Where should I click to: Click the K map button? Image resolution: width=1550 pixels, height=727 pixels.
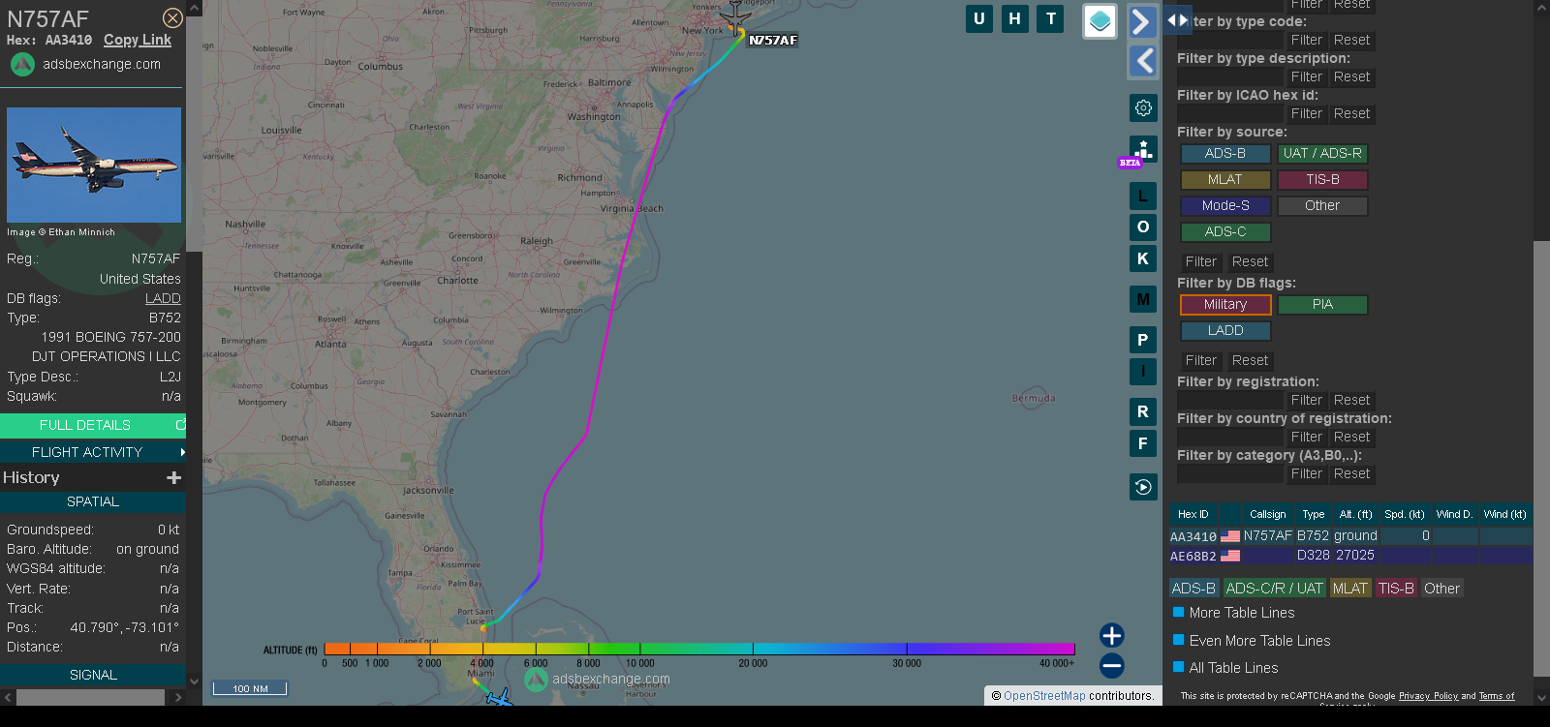(x=1143, y=258)
